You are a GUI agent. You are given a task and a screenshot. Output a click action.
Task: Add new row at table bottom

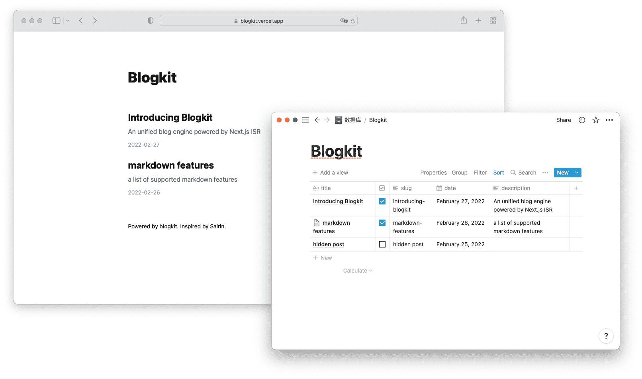tap(446, 258)
